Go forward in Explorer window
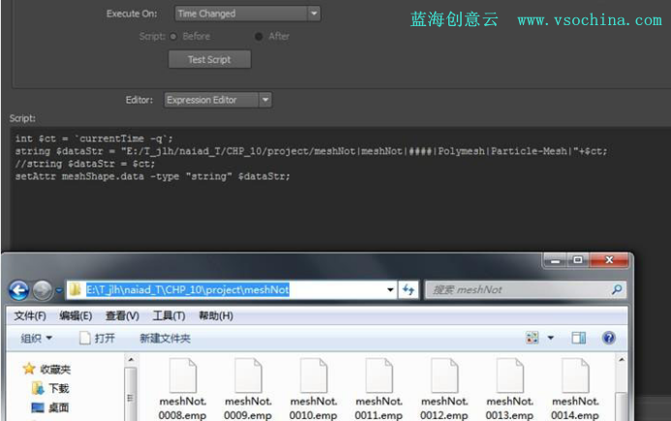This screenshot has height=421, width=671. pos(43,290)
